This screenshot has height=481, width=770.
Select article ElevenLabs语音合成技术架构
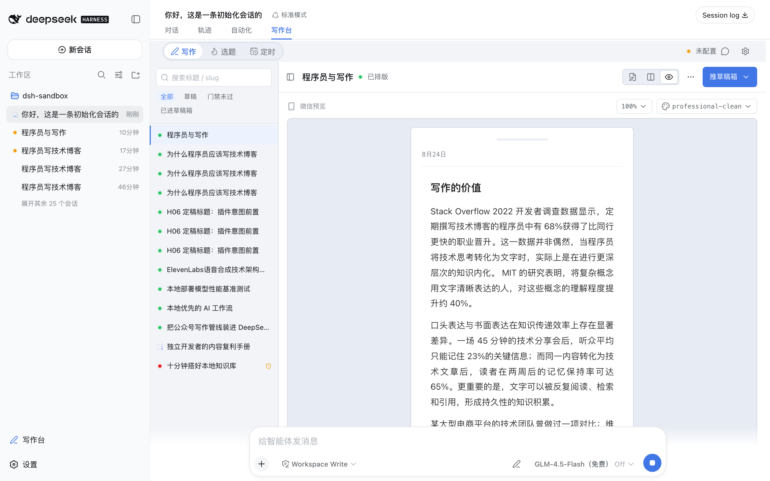pos(214,270)
